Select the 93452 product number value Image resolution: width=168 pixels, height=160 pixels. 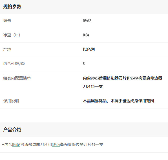pyautogui.click(x=87, y=21)
